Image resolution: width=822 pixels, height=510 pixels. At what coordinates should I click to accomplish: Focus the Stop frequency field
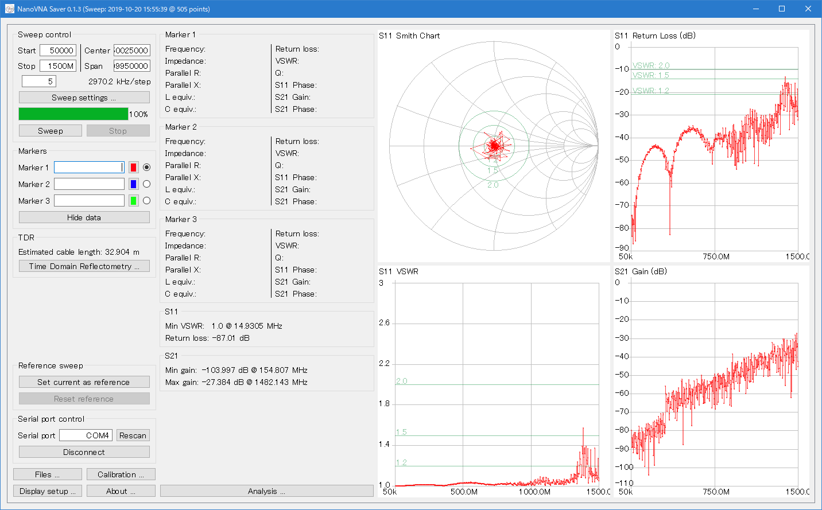tap(58, 66)
